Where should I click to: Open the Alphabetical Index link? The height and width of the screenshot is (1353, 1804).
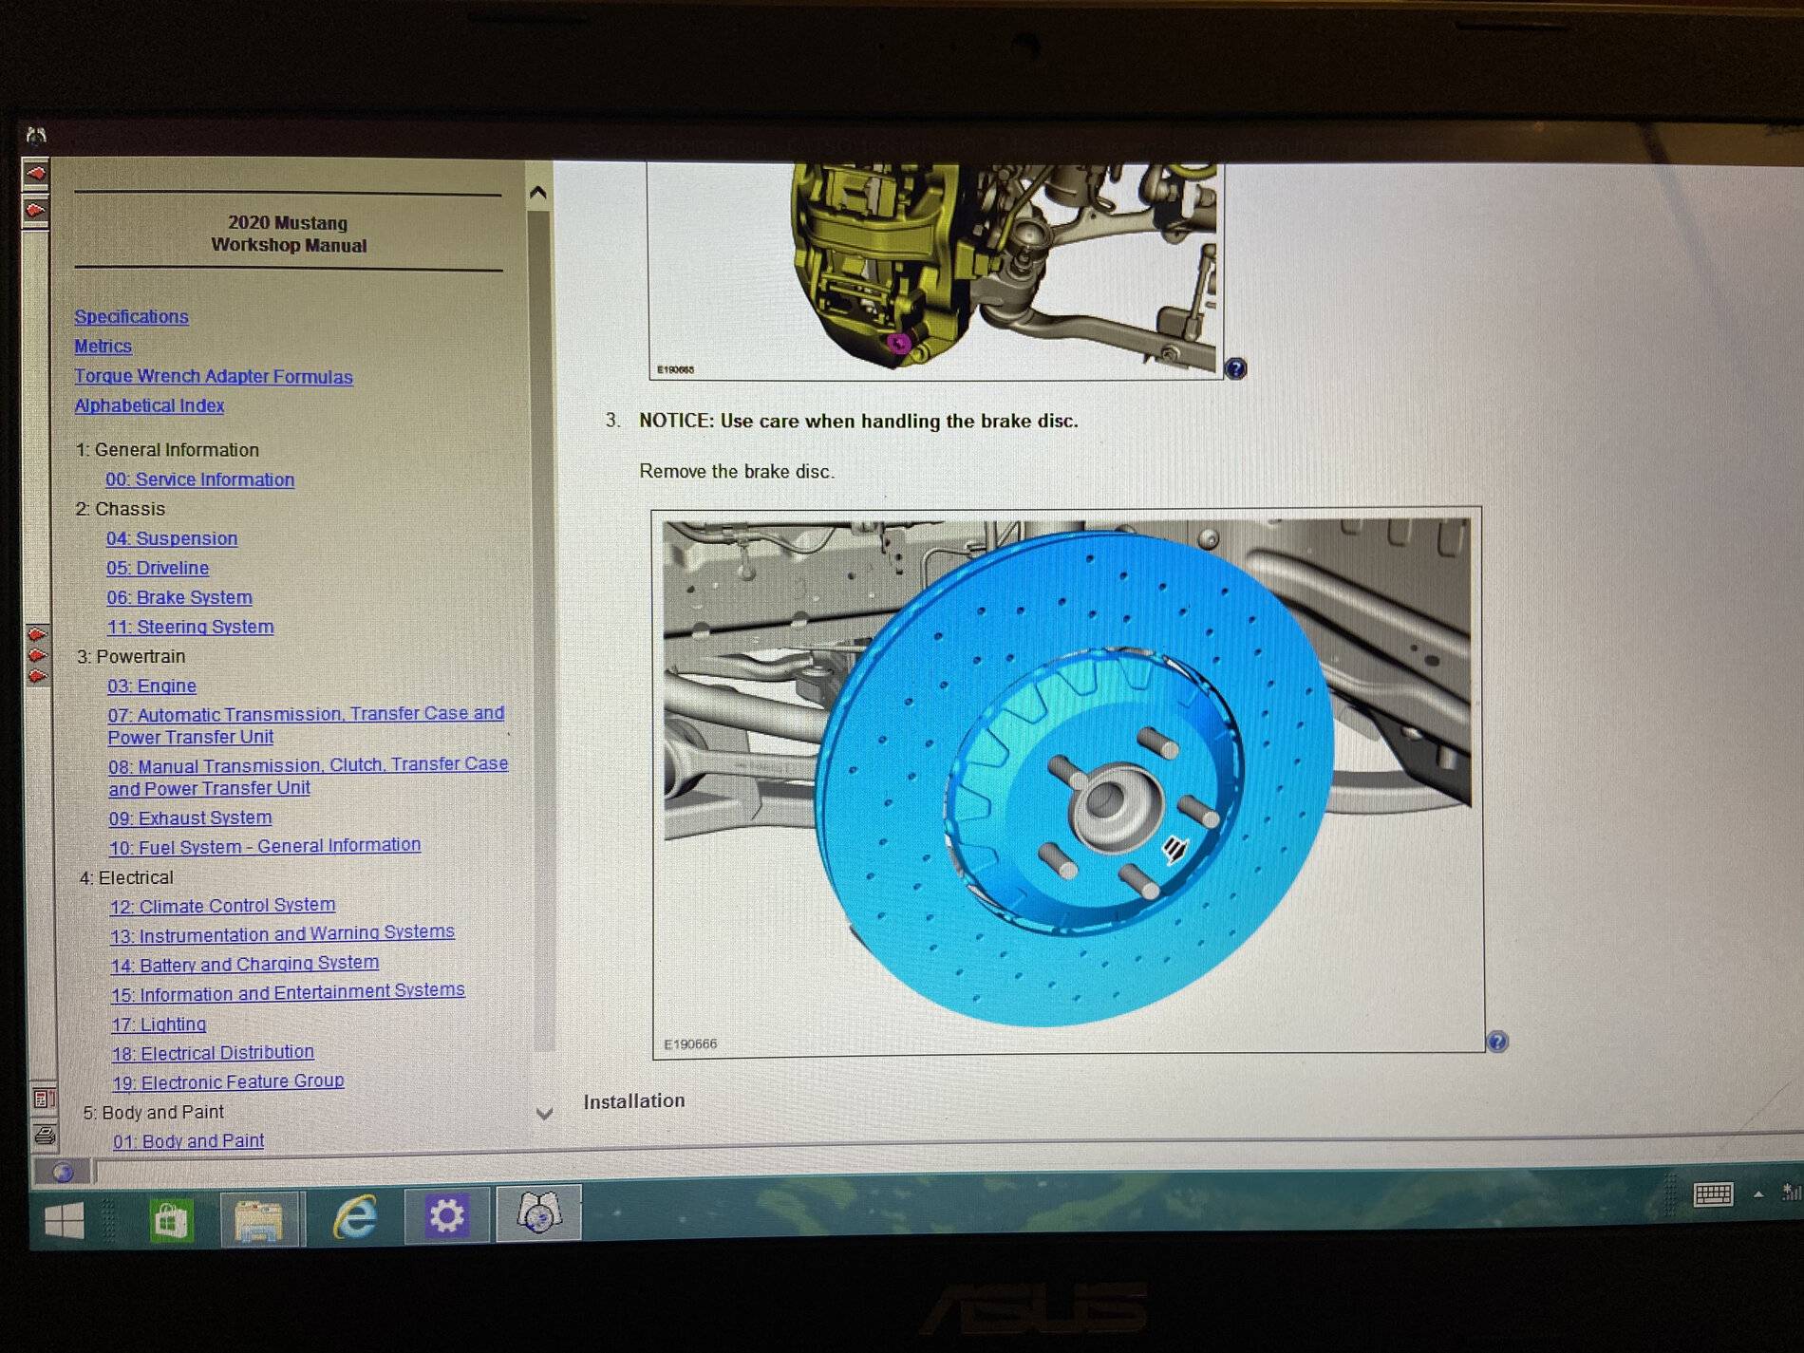coord(149,405)
